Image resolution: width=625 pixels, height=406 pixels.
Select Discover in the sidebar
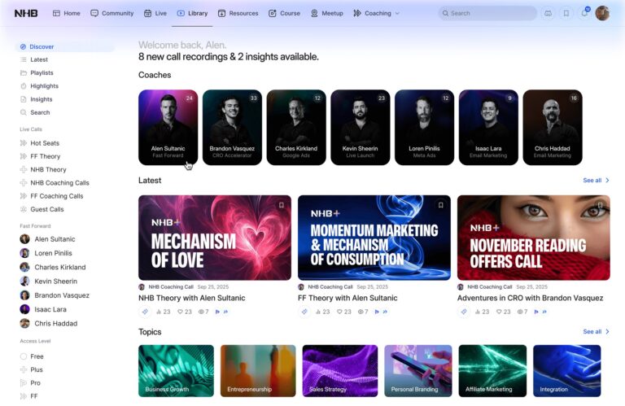pyautogui.click(x=65, y=46)
